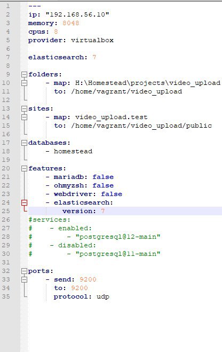Collapse the sites: fold marker
222x352 pixels.
pos(24,108)
